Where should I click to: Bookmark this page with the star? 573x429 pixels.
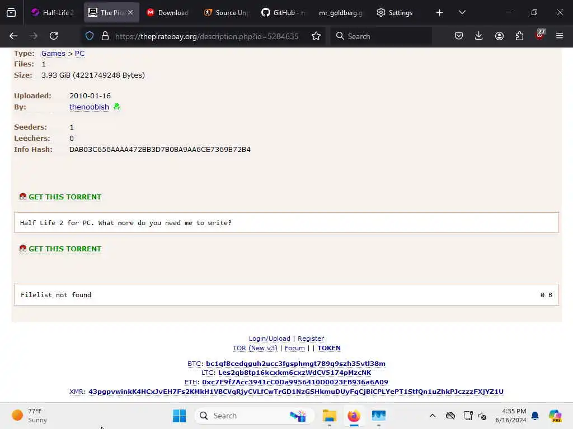tap(316, 36)
